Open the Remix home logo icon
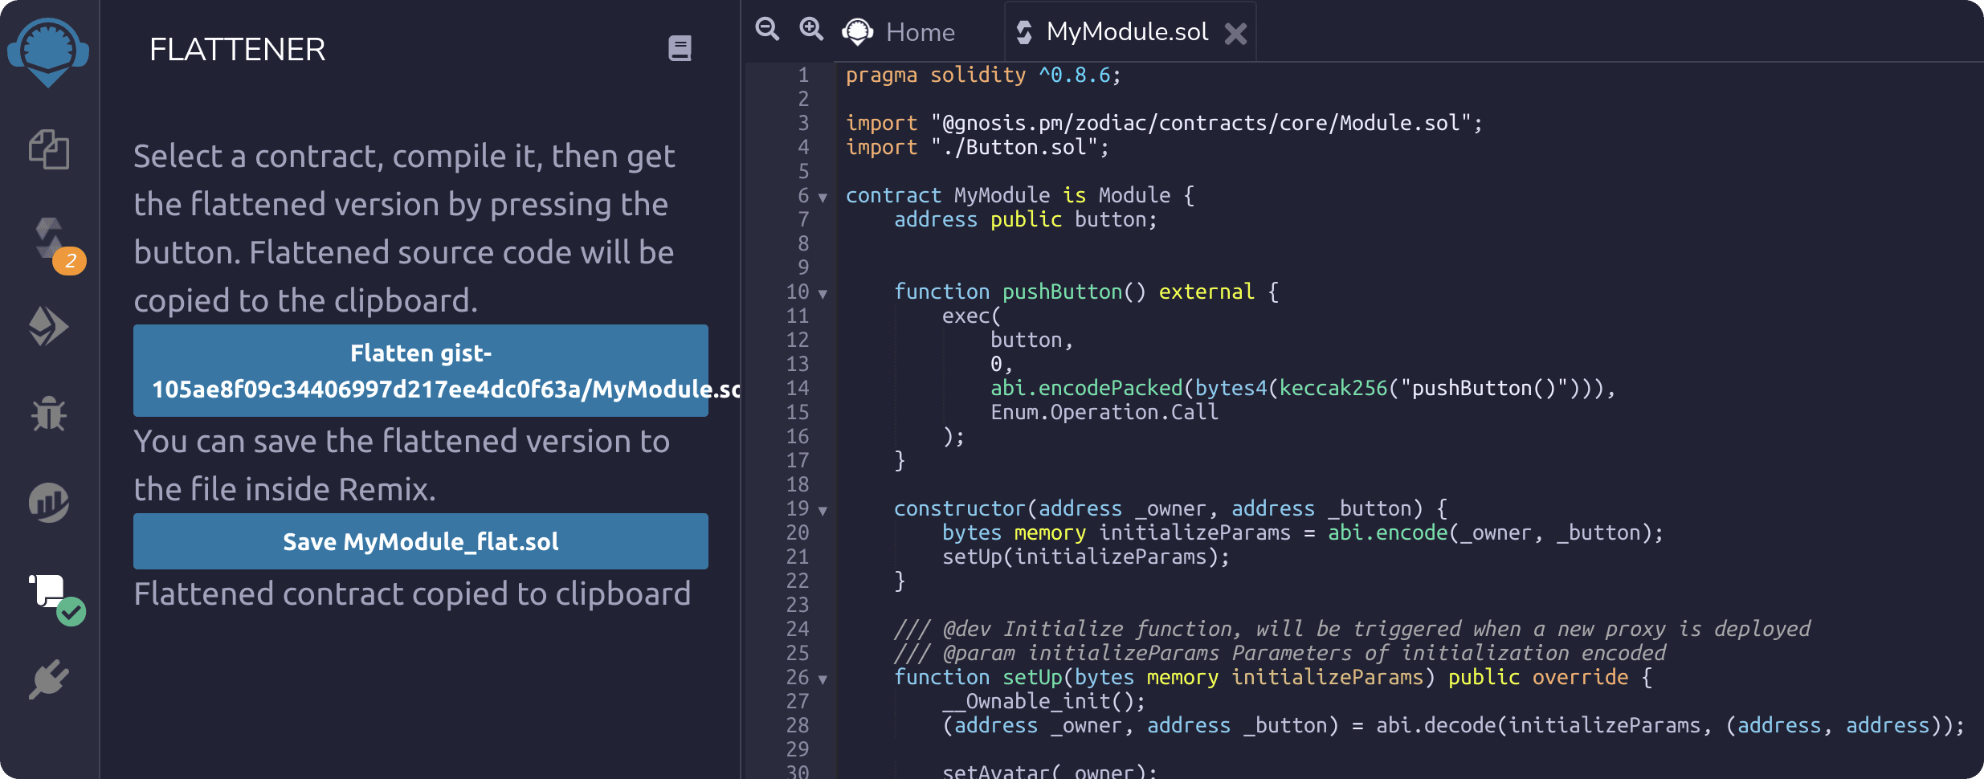This screenshot has height=779, width=1984. [48, 51]
